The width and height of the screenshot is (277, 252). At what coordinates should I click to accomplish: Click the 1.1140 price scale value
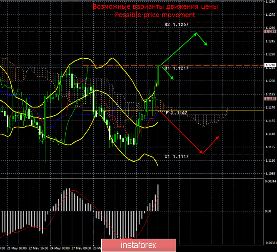click(x=270, y=134)
